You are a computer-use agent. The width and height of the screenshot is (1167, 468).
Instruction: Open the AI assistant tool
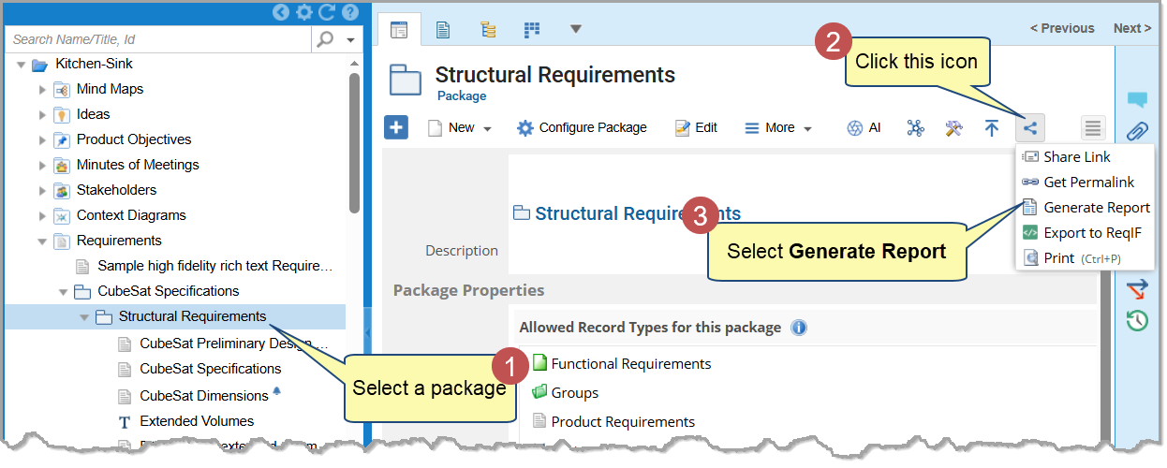coord(864,128)
